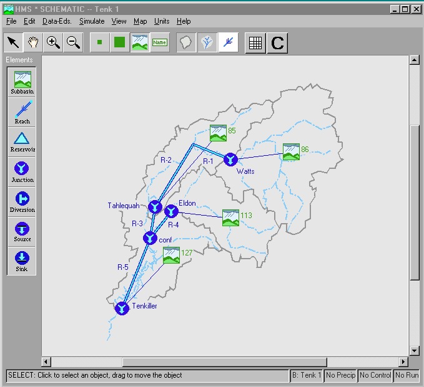Open the Data-Eds. menu
424x387 pixels.
tap(57, 21)
